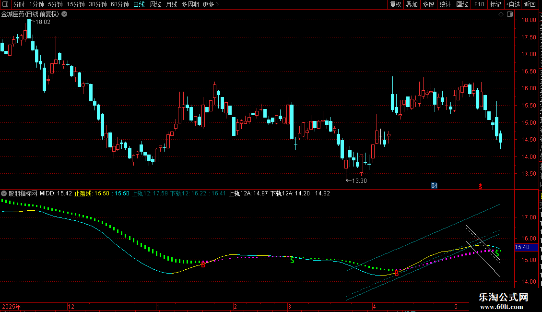The image size is (542, 312).
Task: Switch to 日线 daily chart
Action: click(139, 4)
